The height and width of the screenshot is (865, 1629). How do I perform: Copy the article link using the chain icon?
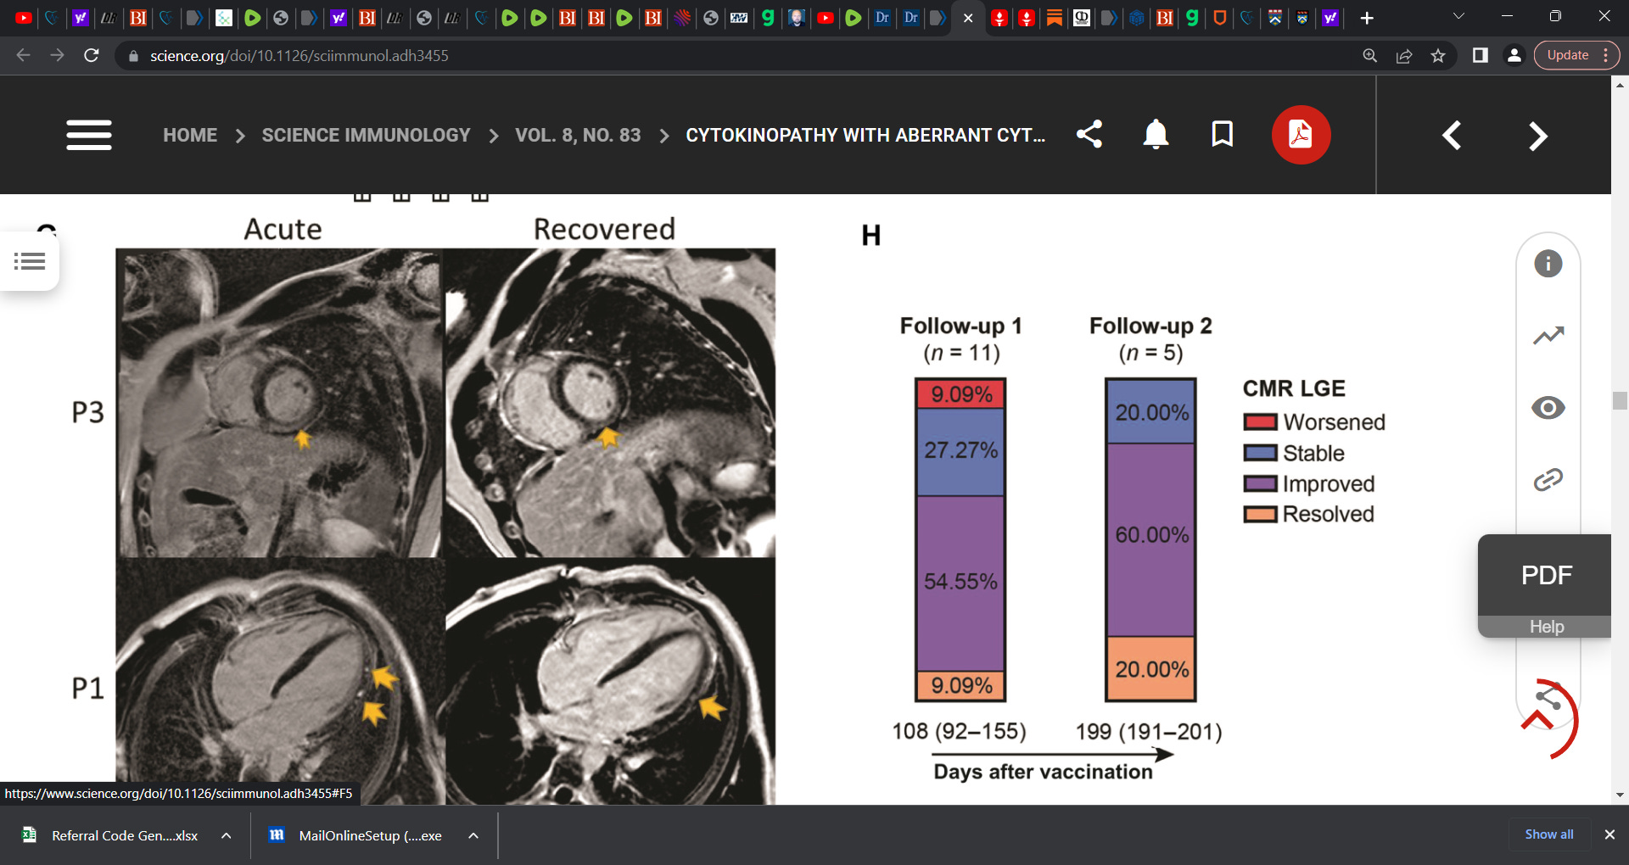pyautogui.click(x=1548, y=478)
